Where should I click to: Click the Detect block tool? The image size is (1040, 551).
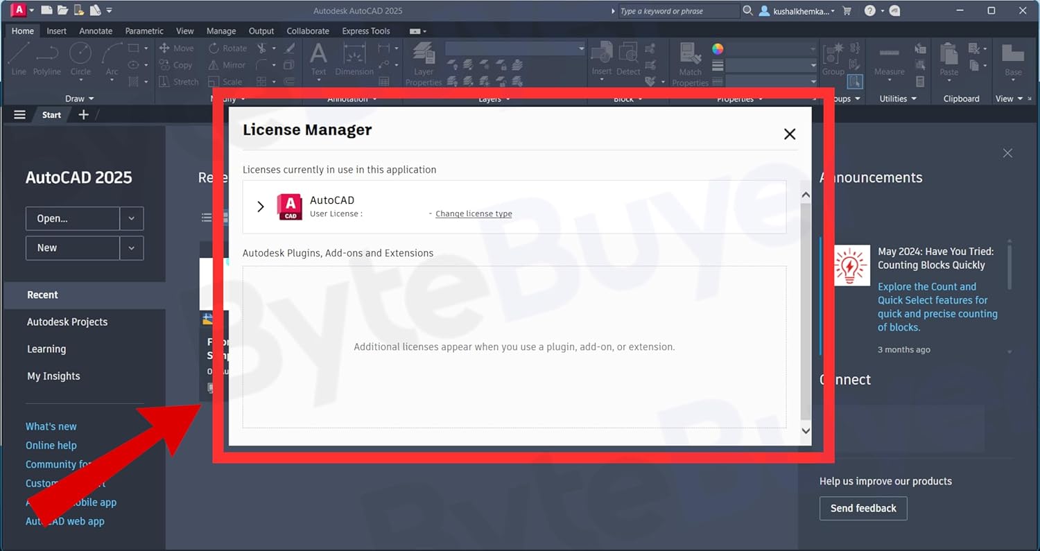[628, 60]
